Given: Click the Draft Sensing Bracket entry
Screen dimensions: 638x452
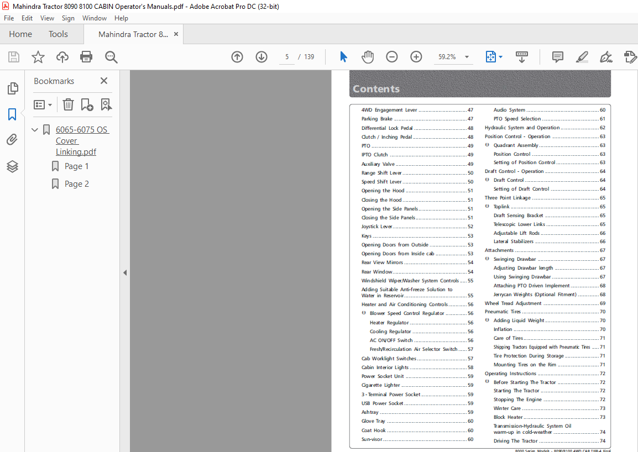Looking at the screenshot, I should 550,215.
